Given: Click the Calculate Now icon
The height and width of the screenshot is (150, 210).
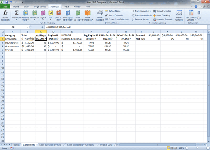Looking at the screenshot, I should click(x=199, y=13).
